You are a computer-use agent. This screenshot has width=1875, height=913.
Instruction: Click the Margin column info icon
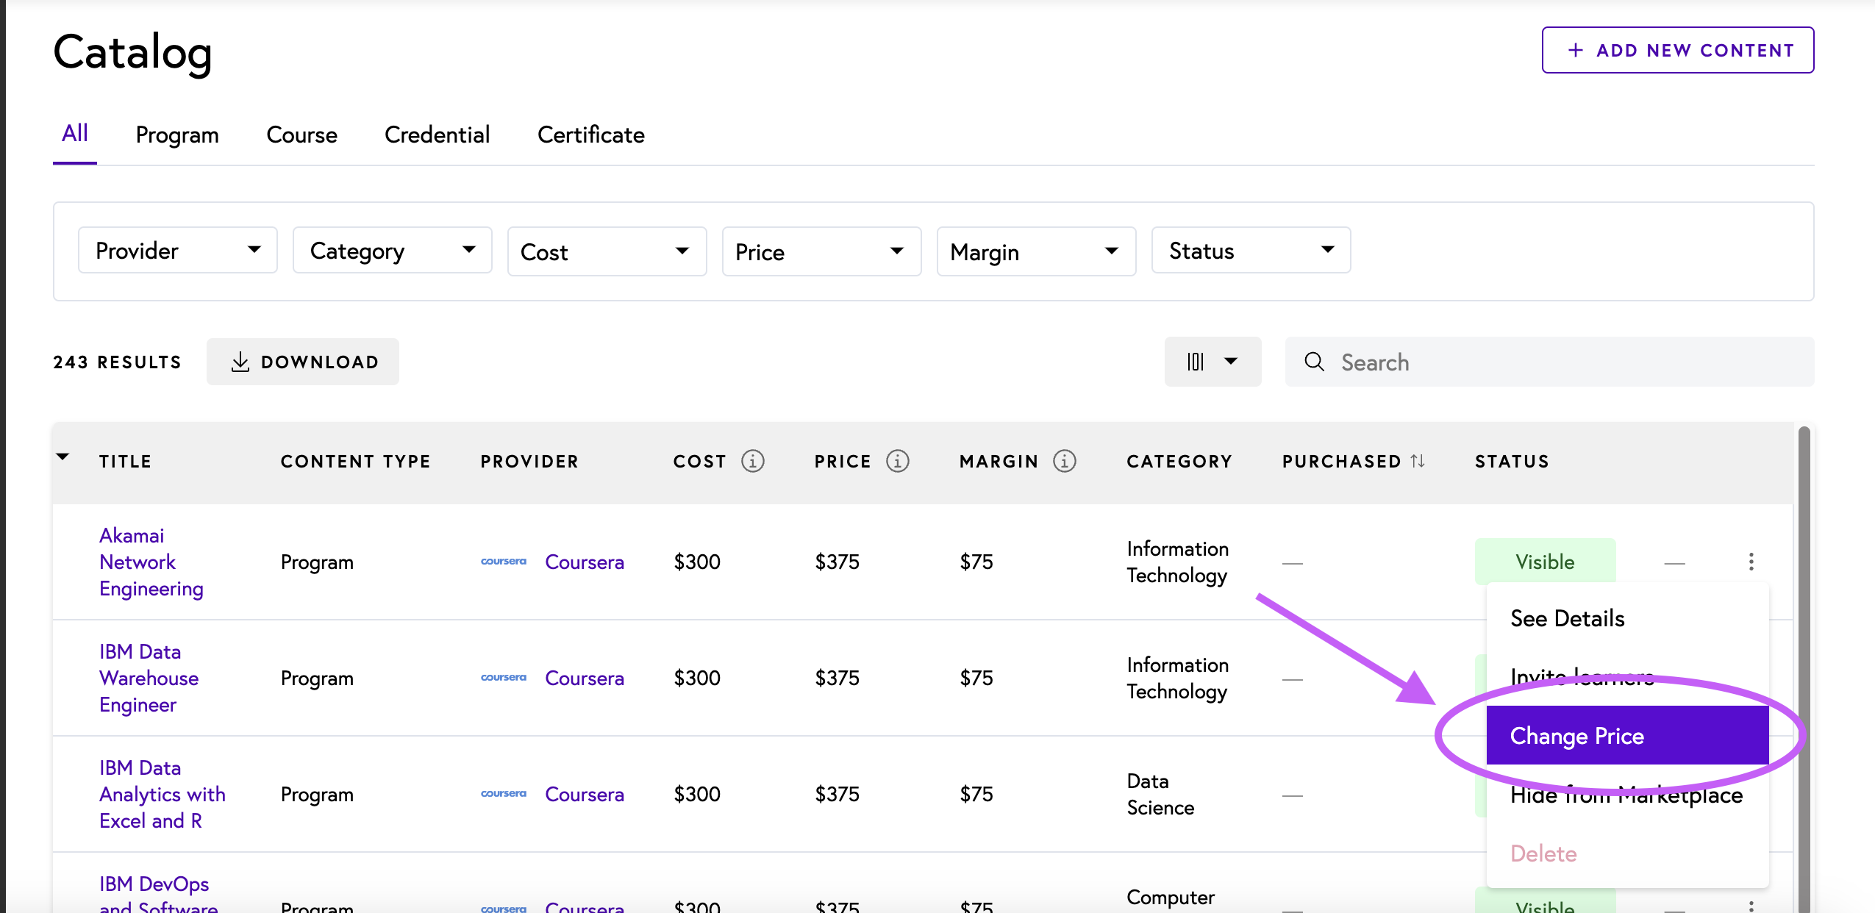(x=1064, y=461)
